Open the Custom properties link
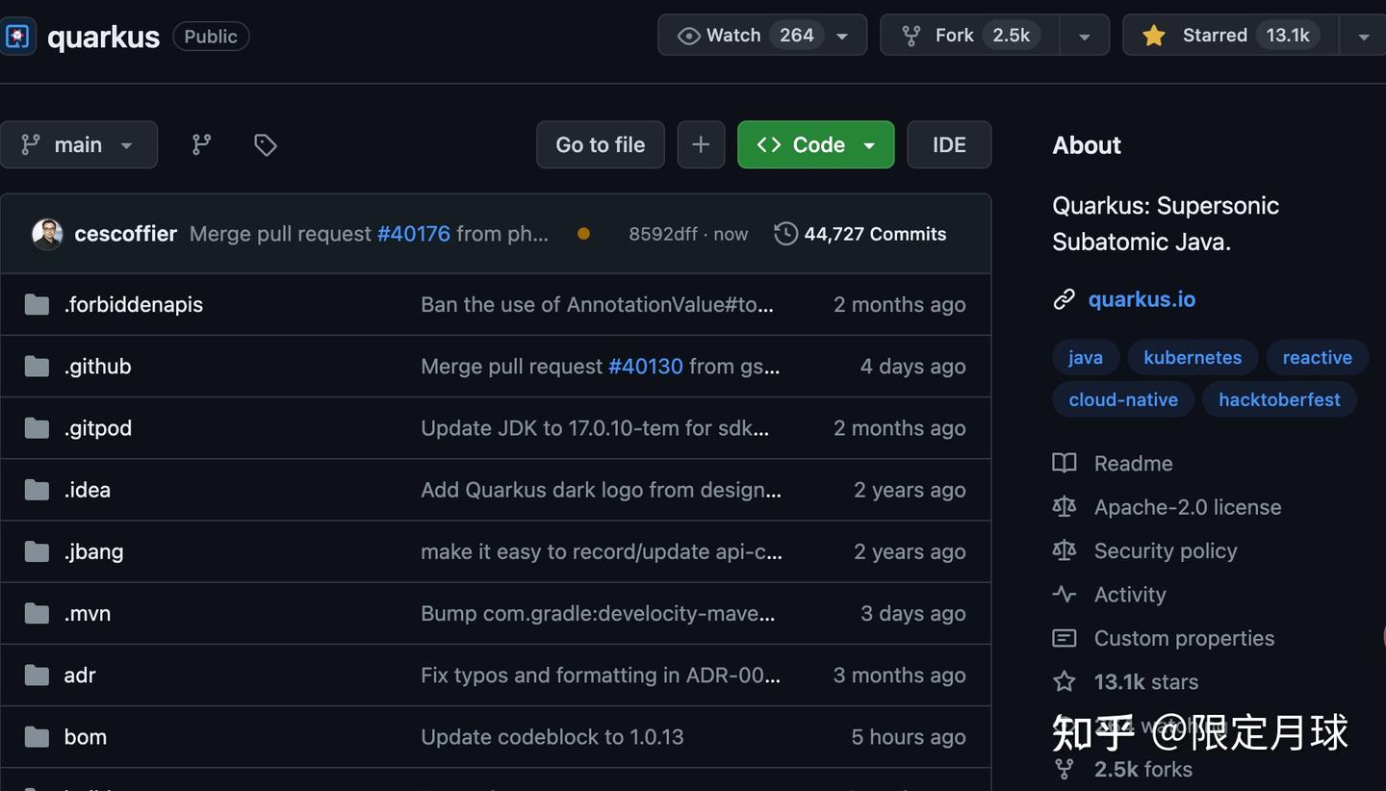Screen dimensions: 1386x791 coord(1184,638)
